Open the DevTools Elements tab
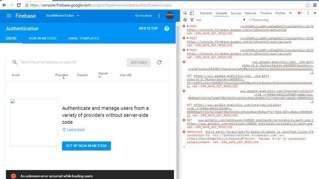This screenshot has width=319, height=179. [206, 13]
